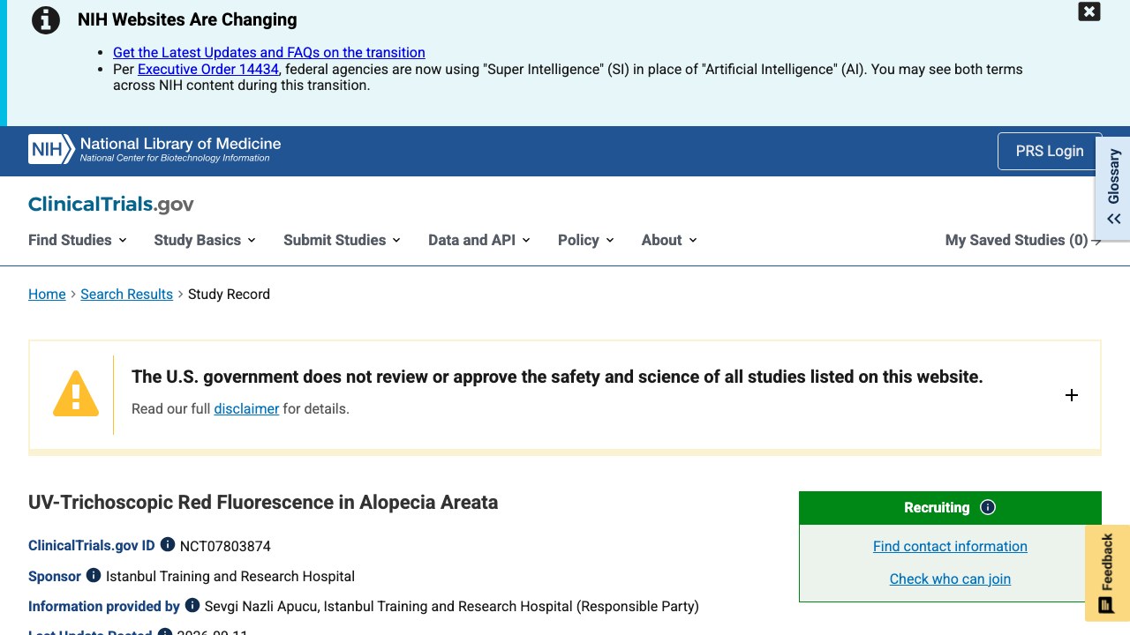Viewport: 1130px width, 635px height.
Task: Open the Policy navigation menu
Action: pyautogui.click(x=586, y=240)
